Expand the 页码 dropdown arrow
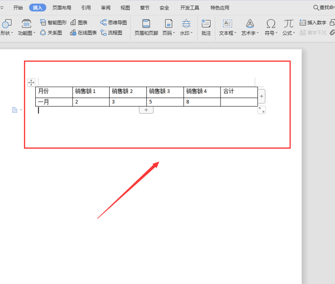 [174, 33]
